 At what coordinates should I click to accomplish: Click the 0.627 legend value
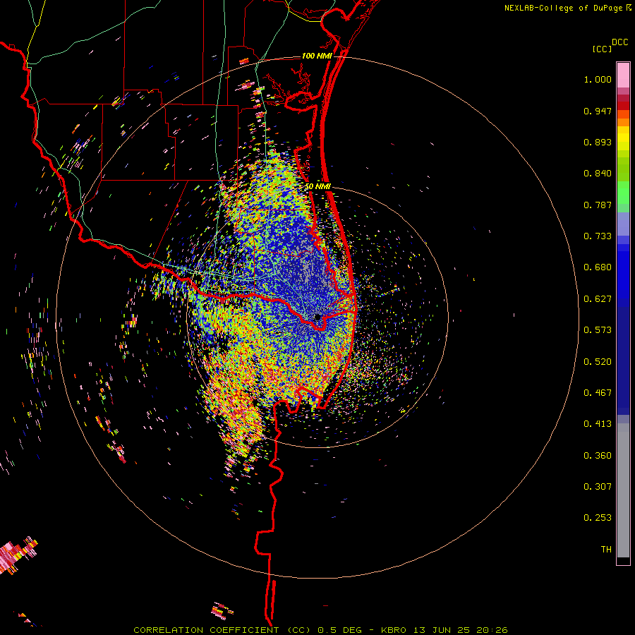point(598,299)
